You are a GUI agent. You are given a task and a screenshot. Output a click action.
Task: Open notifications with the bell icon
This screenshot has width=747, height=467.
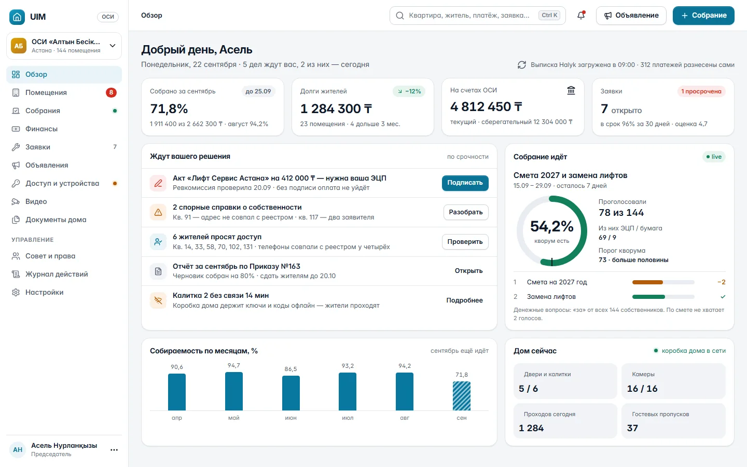pyautogui.click(x=581, y=16)
